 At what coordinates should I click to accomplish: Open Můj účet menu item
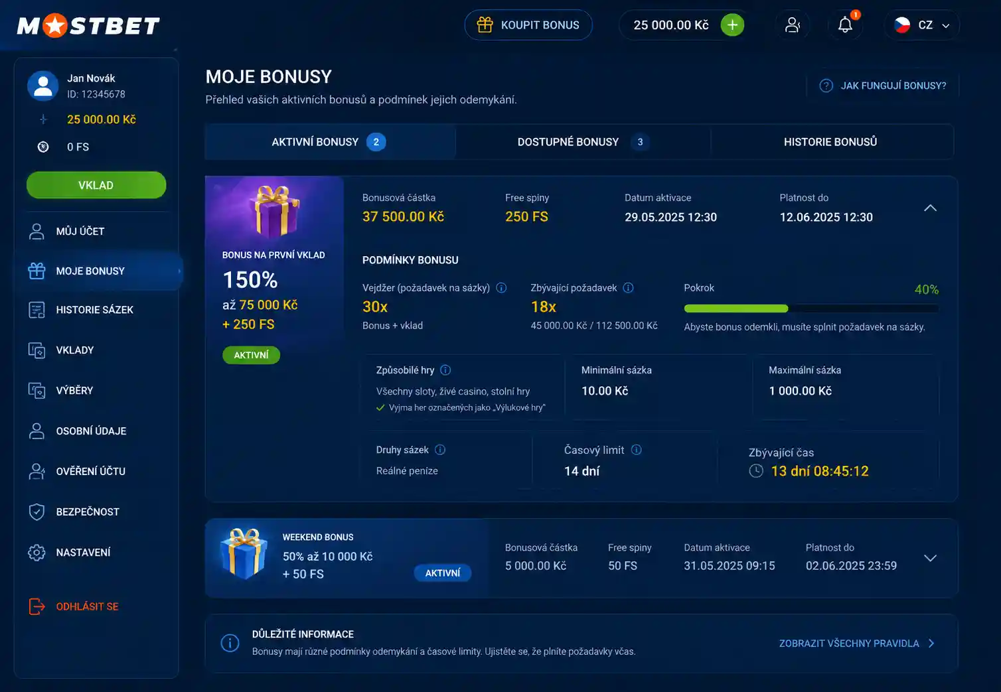97,232
